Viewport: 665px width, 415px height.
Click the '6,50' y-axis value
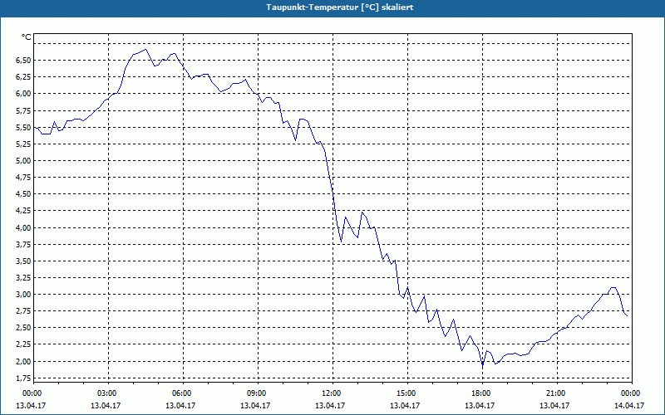23,61
